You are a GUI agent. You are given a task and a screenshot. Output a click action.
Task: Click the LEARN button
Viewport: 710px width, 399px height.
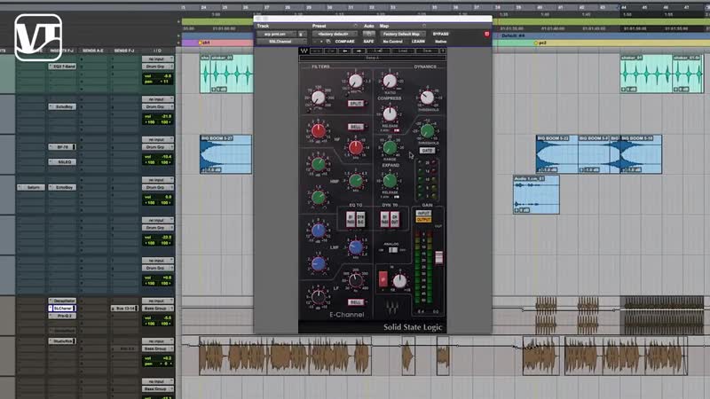point(418,42)
